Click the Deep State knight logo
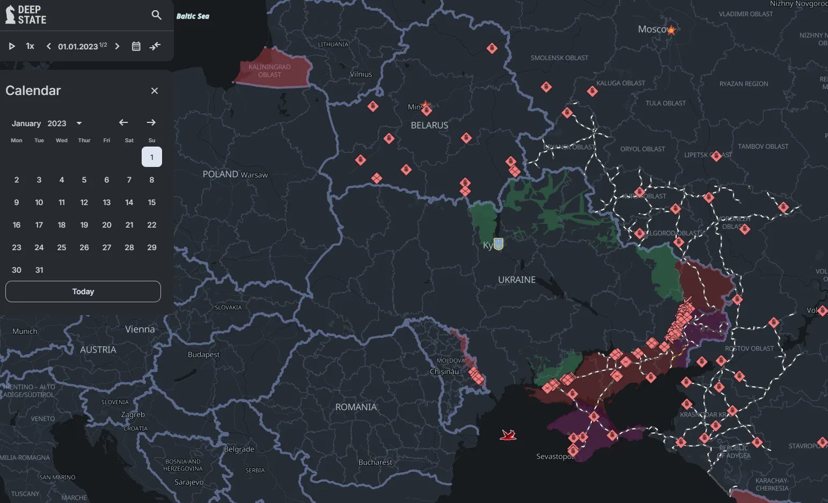The height and width of the screenshot is (503, 828). point(11,14)
